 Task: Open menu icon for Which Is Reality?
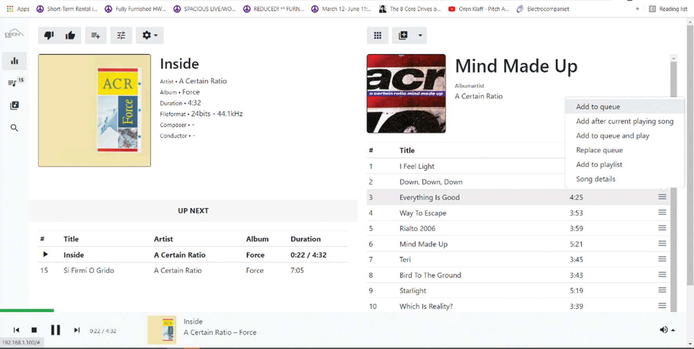[662, 306]
